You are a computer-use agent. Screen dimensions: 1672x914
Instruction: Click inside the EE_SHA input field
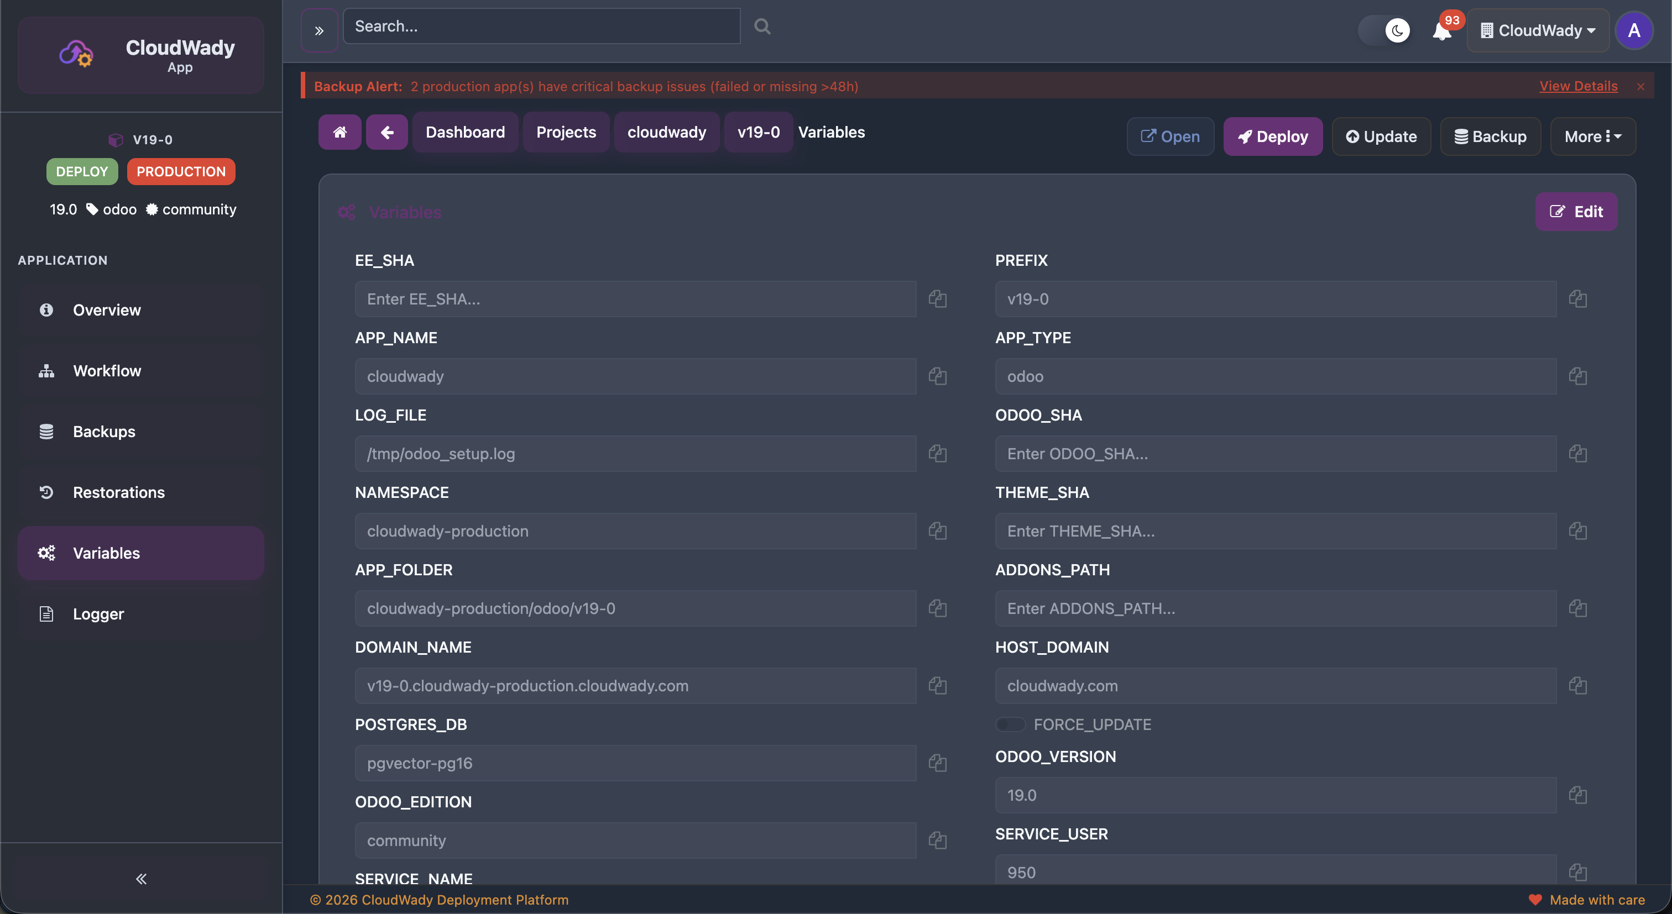pyautogui.click(x=634, y=298)
